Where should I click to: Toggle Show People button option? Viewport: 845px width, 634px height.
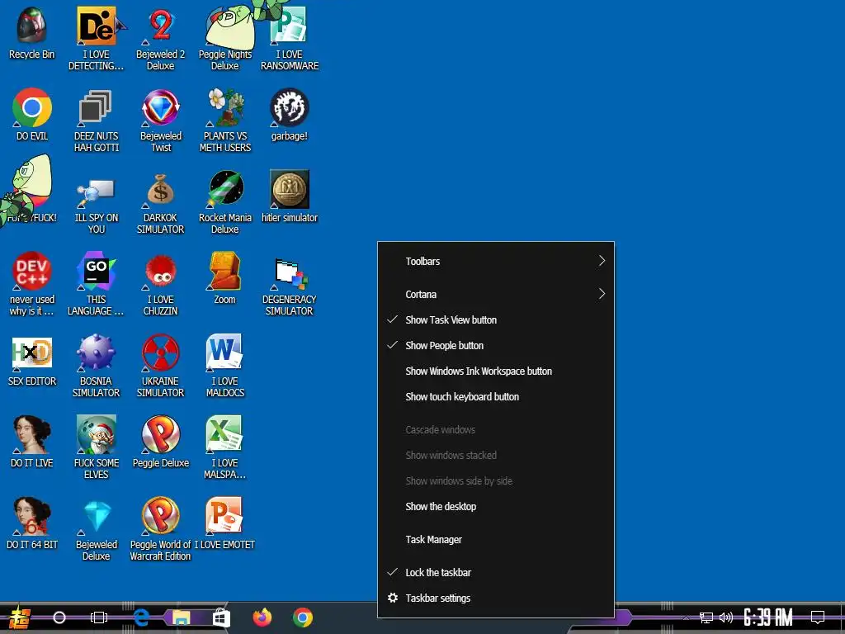pyautogui.click(x=496, y=346)
